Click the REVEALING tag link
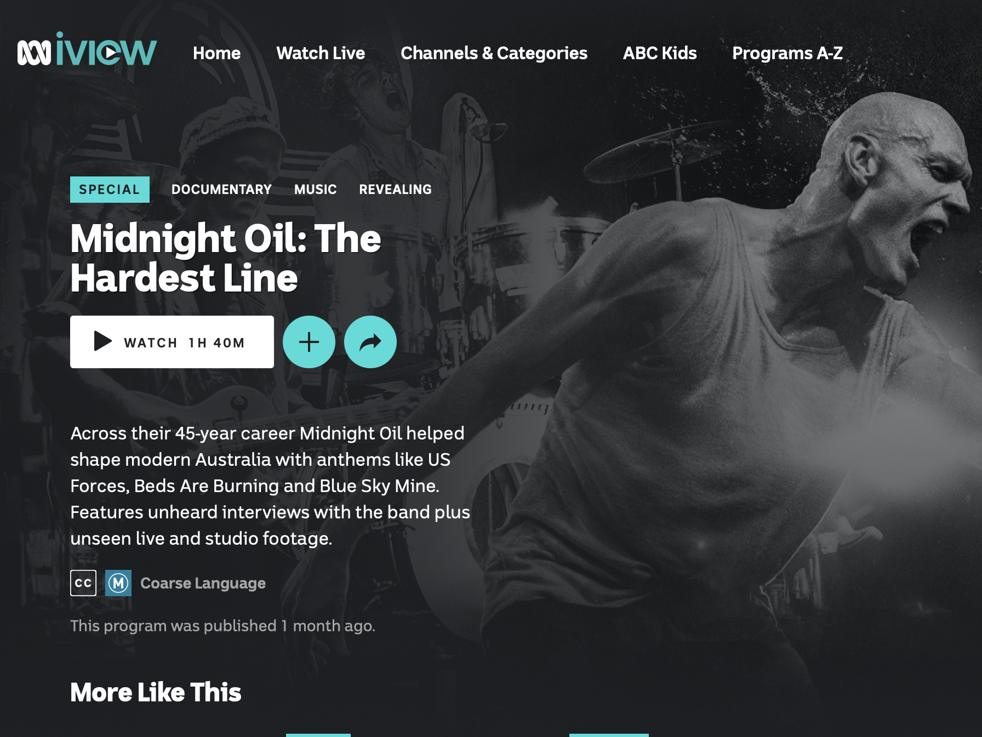982x737 pixels. [395, 190]
